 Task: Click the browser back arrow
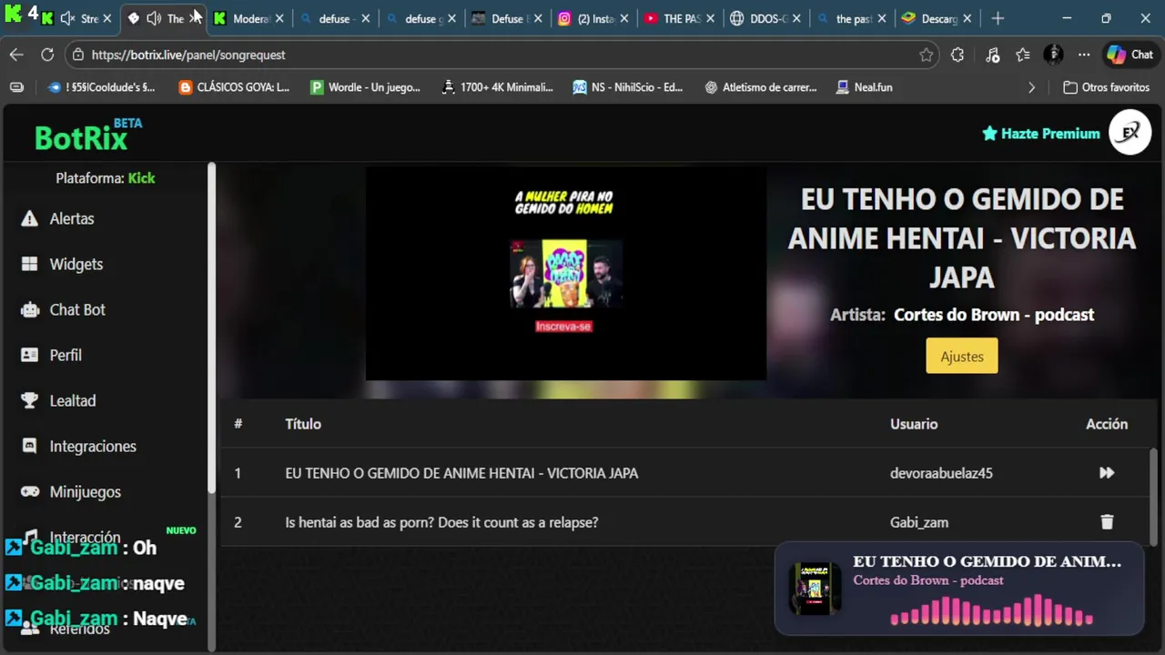tap(16, 55)
